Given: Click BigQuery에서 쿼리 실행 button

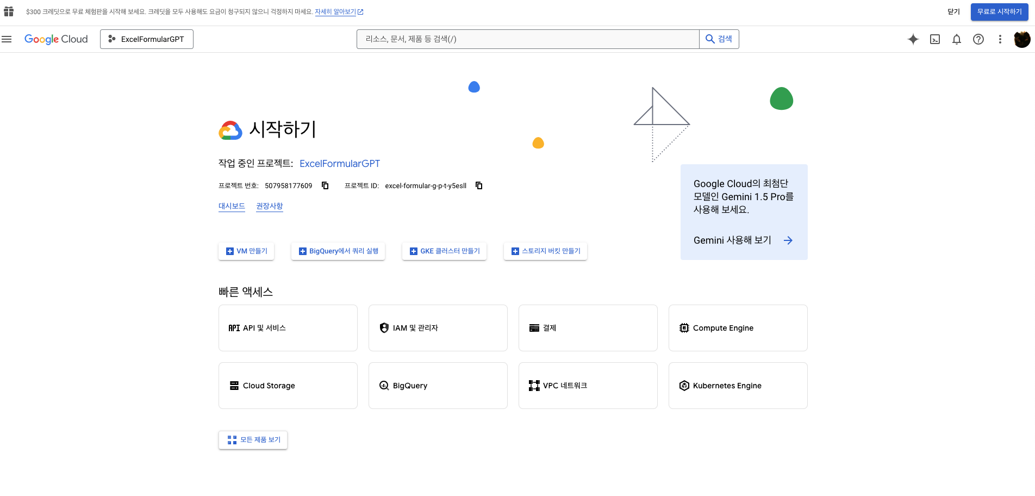Looking at the screenshot, I should [x=338, y=251].
